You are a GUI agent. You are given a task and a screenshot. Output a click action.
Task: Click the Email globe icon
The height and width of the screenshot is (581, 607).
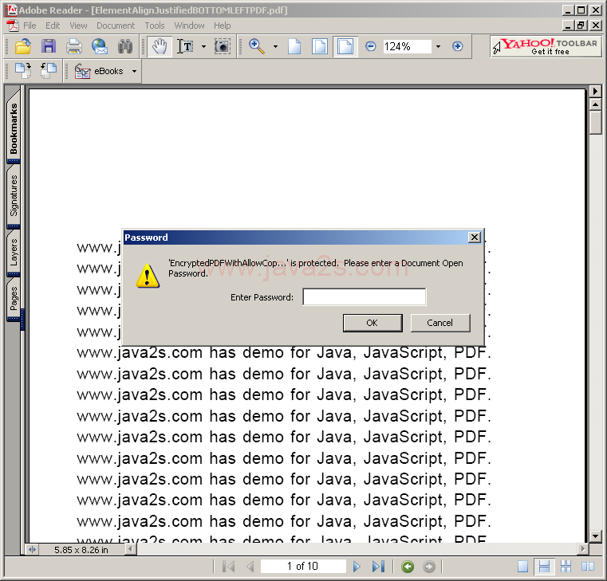click(x=100, y=46)
